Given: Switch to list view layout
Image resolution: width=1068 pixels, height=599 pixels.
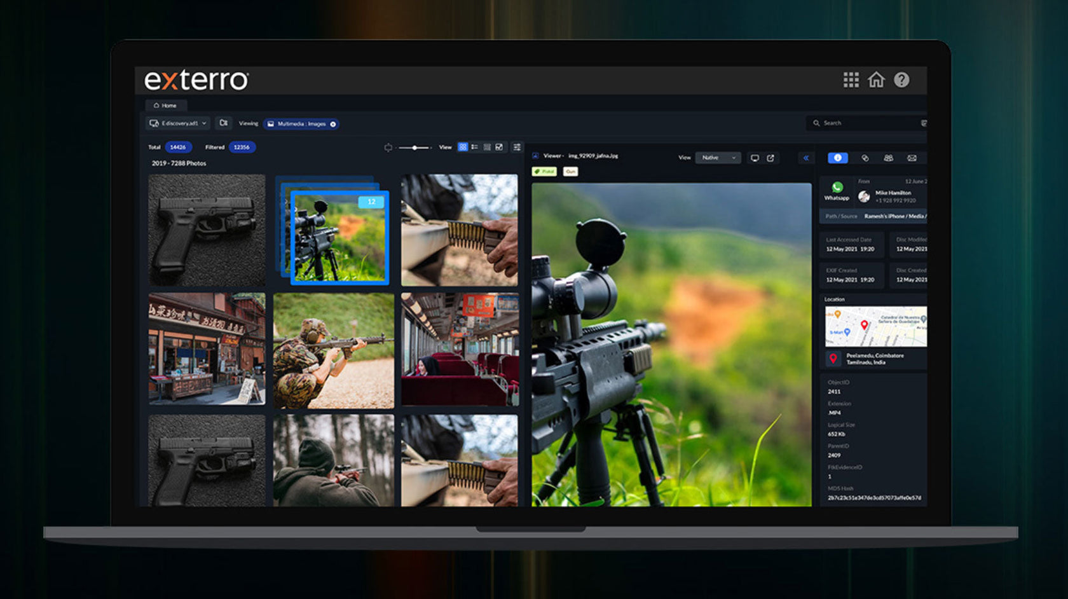Looking at the screenshot, I should pos(475,148).
